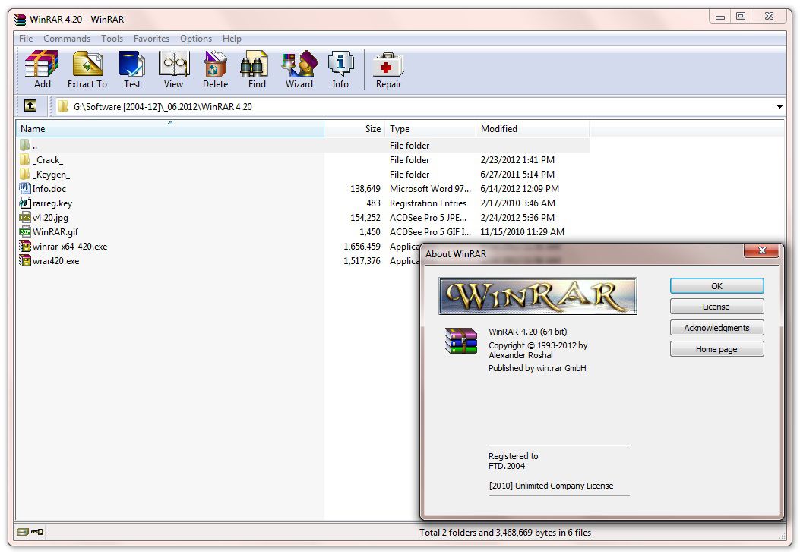Click the '6/27/2011 5:14 PM' date cell
This screenshot has width=800, height=557.
(x=517, y=175)
